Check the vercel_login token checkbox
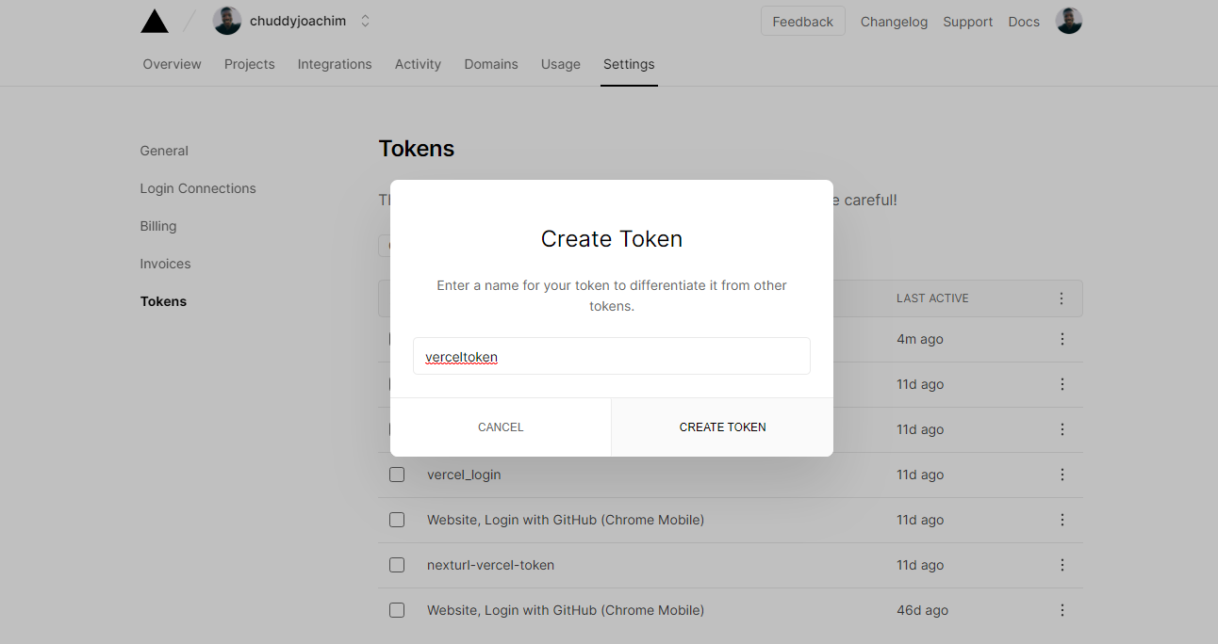The image size is (1218, 644). (397, 475)
